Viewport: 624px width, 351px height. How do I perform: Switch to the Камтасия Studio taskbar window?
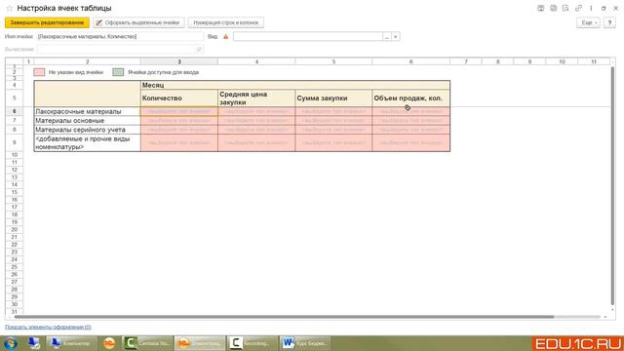(147, 343)
